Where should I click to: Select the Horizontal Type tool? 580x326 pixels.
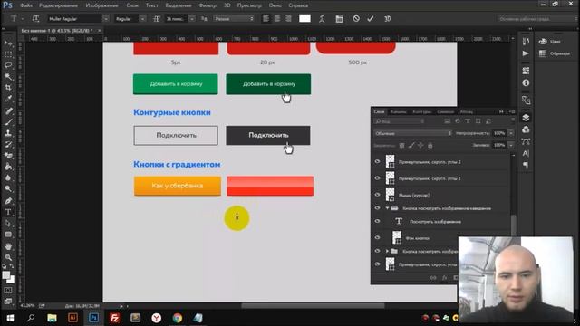(8, 212)
